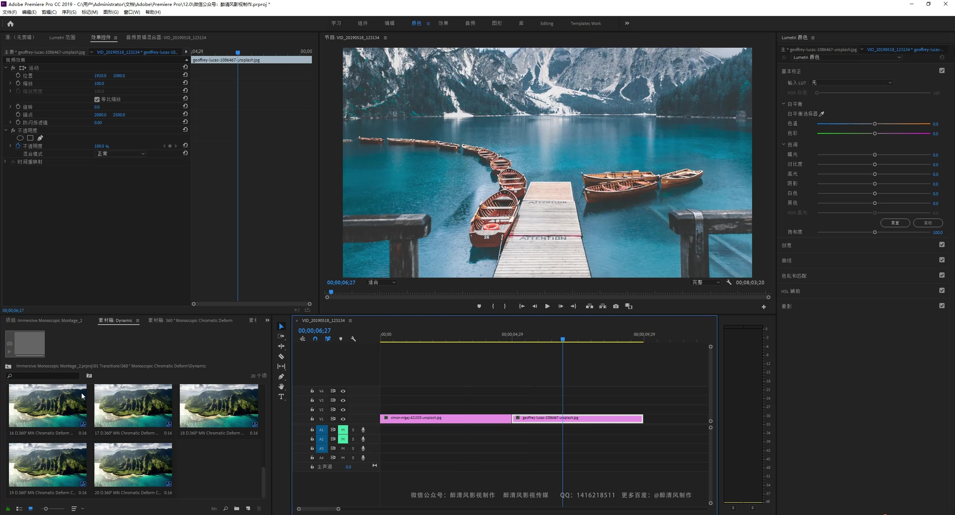
Task: Click the 曝光 slider handle
Action: [874, 154]
